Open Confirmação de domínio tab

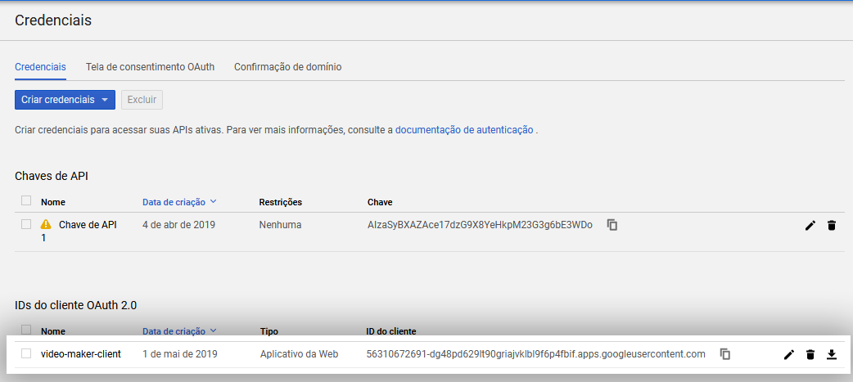pos(288,67)
